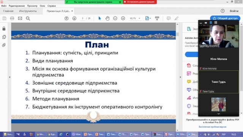Open the Fill and Sign pen tool icon
Screen dimensions: 243x137
tap(189, 98)
